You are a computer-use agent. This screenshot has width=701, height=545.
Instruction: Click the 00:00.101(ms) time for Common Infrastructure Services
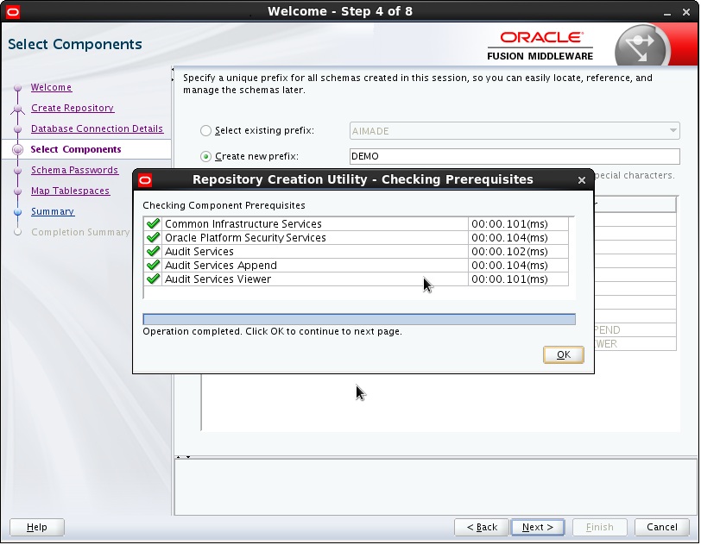coord(509,224)
